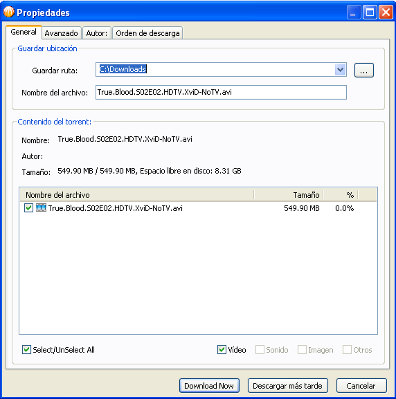Screen dimensions: 396x399
Task: Click the video file icon beside True.Blood file
Action: pos(41,208)
